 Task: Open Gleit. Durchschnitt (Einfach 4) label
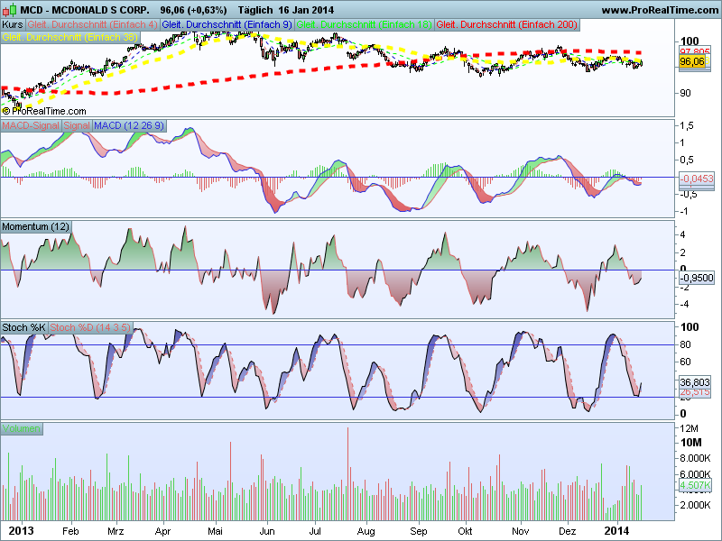tap(92, 25)
